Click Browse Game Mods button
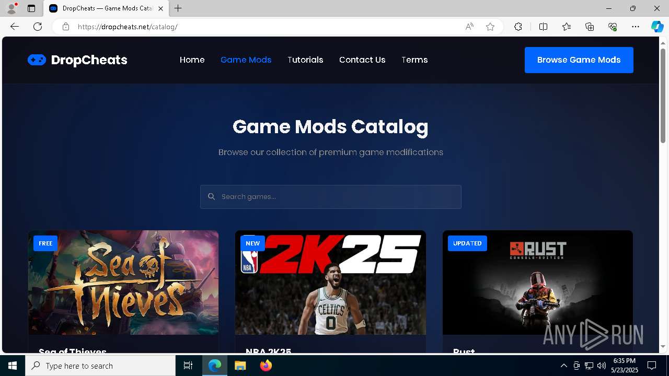This screenshot has width=669, height=376. pos(579,60)
